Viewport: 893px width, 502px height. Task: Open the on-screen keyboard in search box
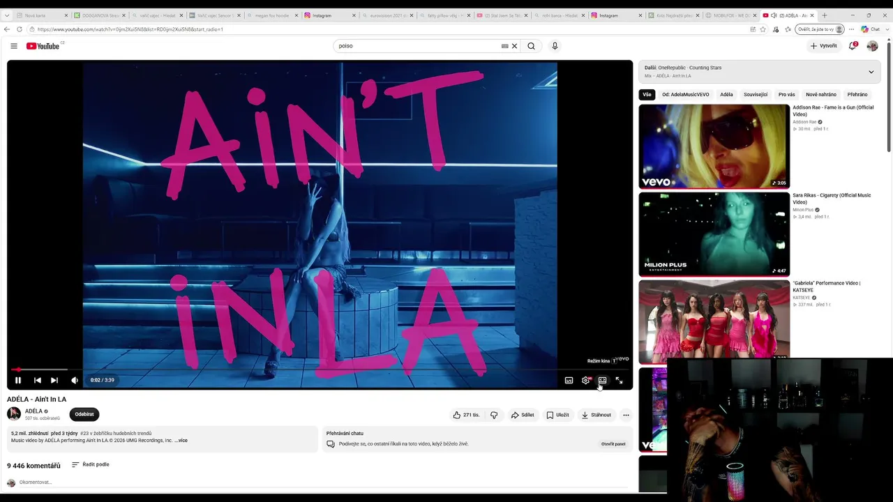tap(504, 46)
